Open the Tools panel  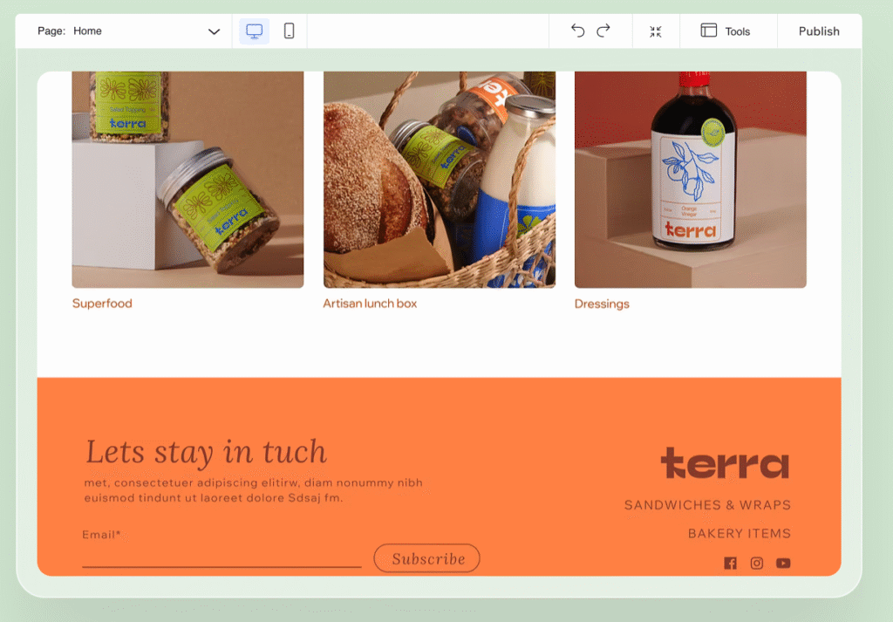tap(726, 31)
